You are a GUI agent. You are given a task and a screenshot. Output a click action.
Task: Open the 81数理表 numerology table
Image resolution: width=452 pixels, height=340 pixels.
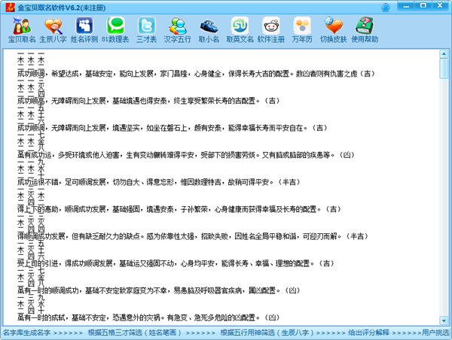[x=115, y=30]
